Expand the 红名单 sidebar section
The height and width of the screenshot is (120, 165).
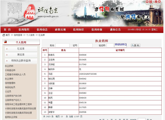(21, 49)
